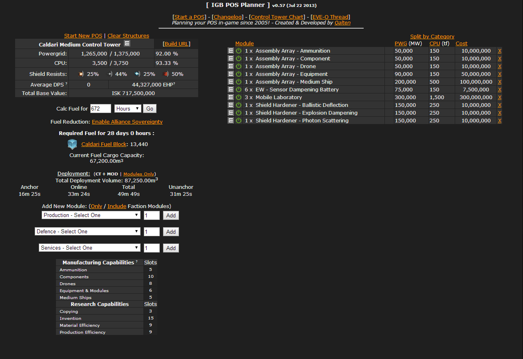The image size is (523, 359).
Task: Sort the table by Module column
Action: pos(244,44)
